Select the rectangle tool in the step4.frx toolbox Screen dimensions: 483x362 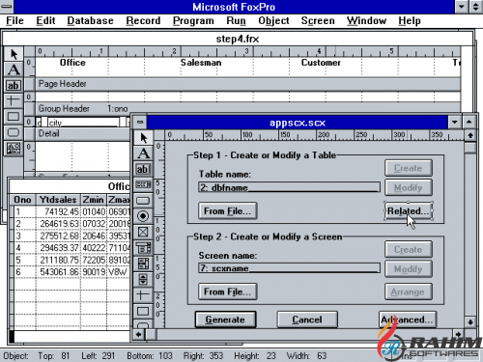click(14, 116)
